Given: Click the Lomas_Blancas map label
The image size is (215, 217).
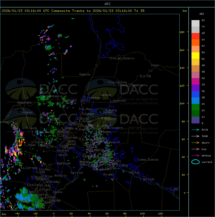Looking at the screenshot, I should [148, 160].
